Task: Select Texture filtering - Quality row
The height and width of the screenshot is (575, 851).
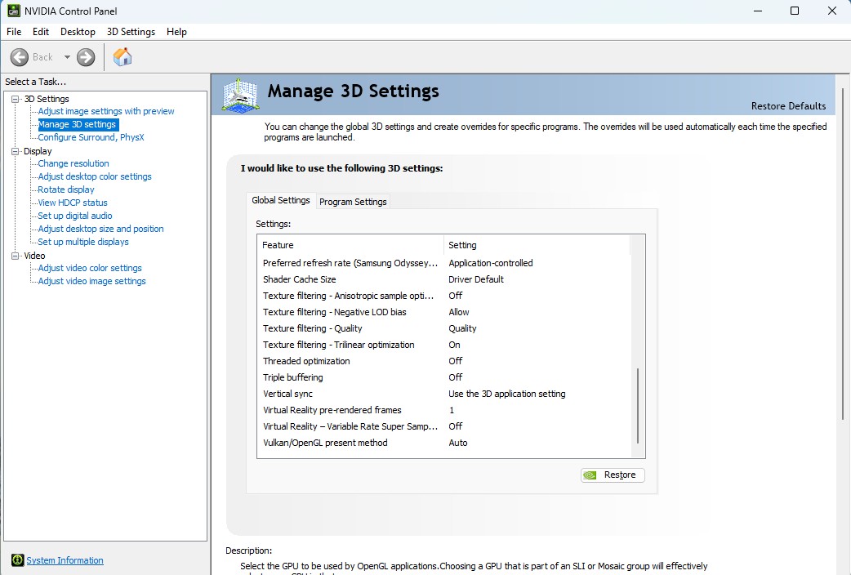Action: coord(444,328)
